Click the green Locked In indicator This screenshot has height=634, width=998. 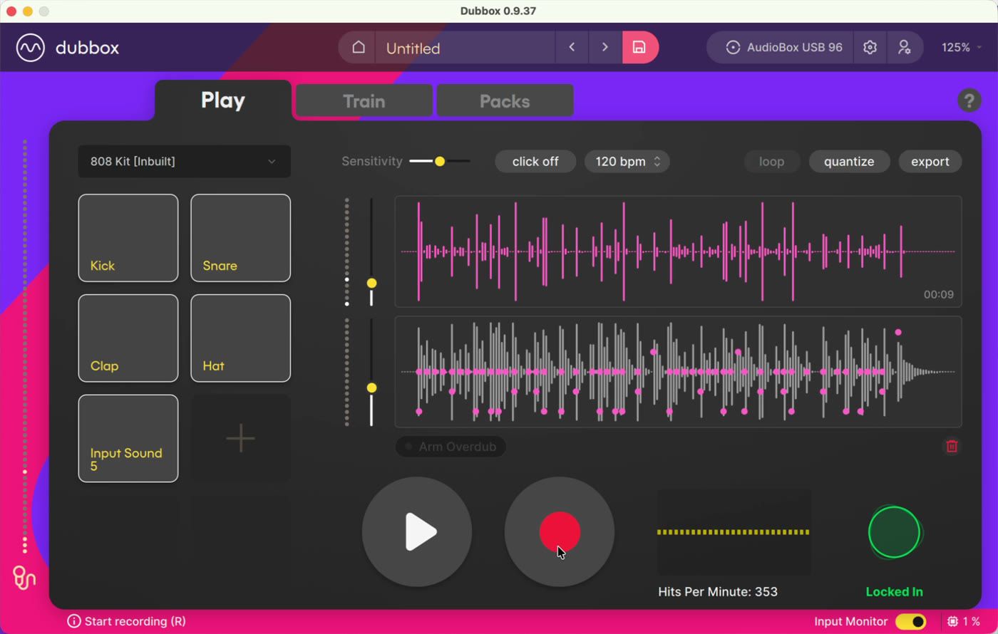click(x=894, y=532)
